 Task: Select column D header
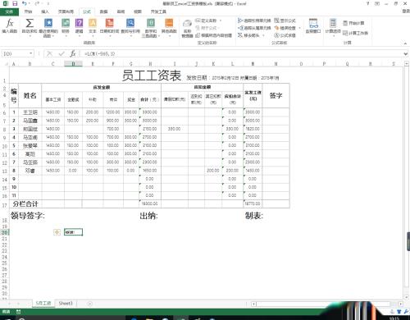pos(73,64)
